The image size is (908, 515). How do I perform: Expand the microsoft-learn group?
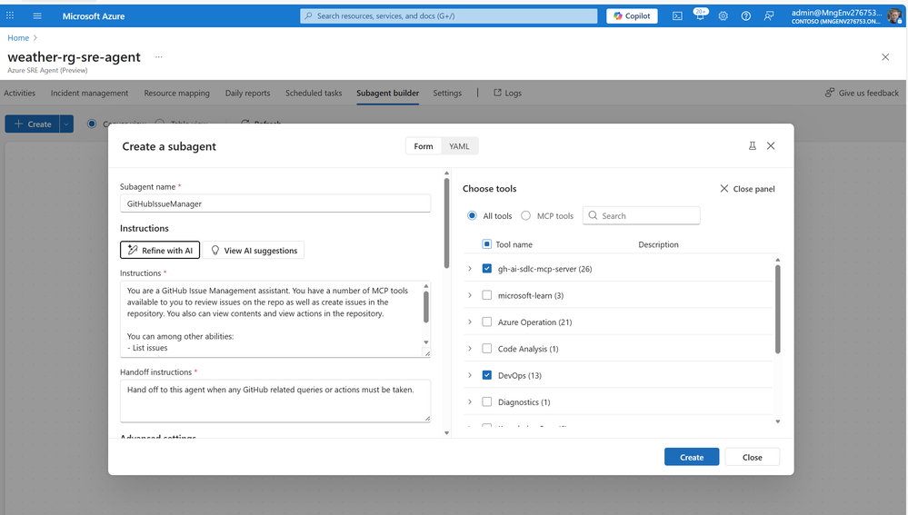470,295
